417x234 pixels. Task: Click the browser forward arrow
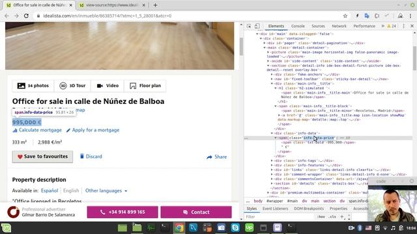coord(16,16)
